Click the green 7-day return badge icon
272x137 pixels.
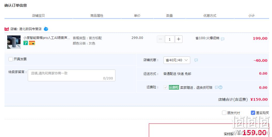click(26, 43)
